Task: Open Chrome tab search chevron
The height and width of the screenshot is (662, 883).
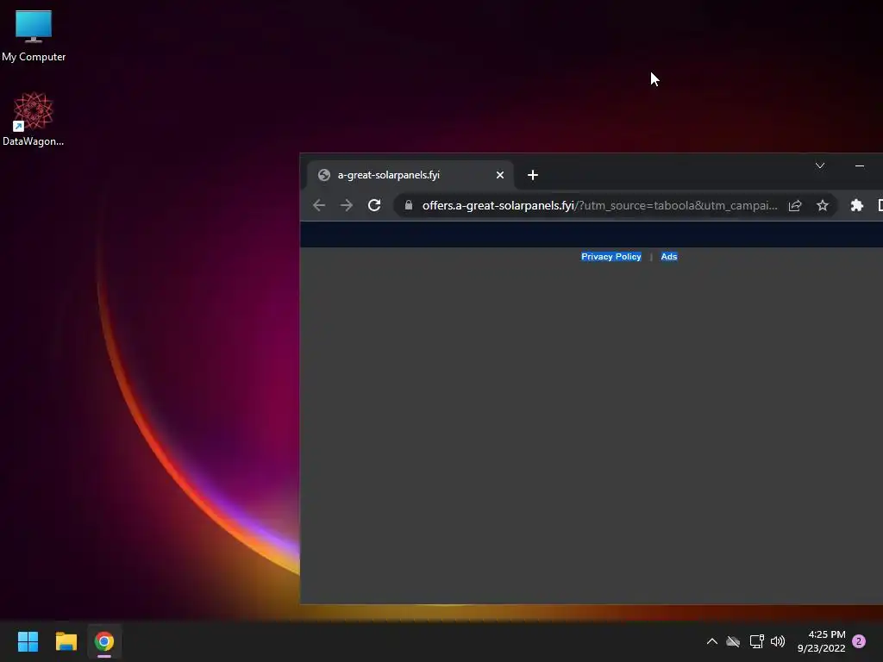Action: [x=820, y=165]
